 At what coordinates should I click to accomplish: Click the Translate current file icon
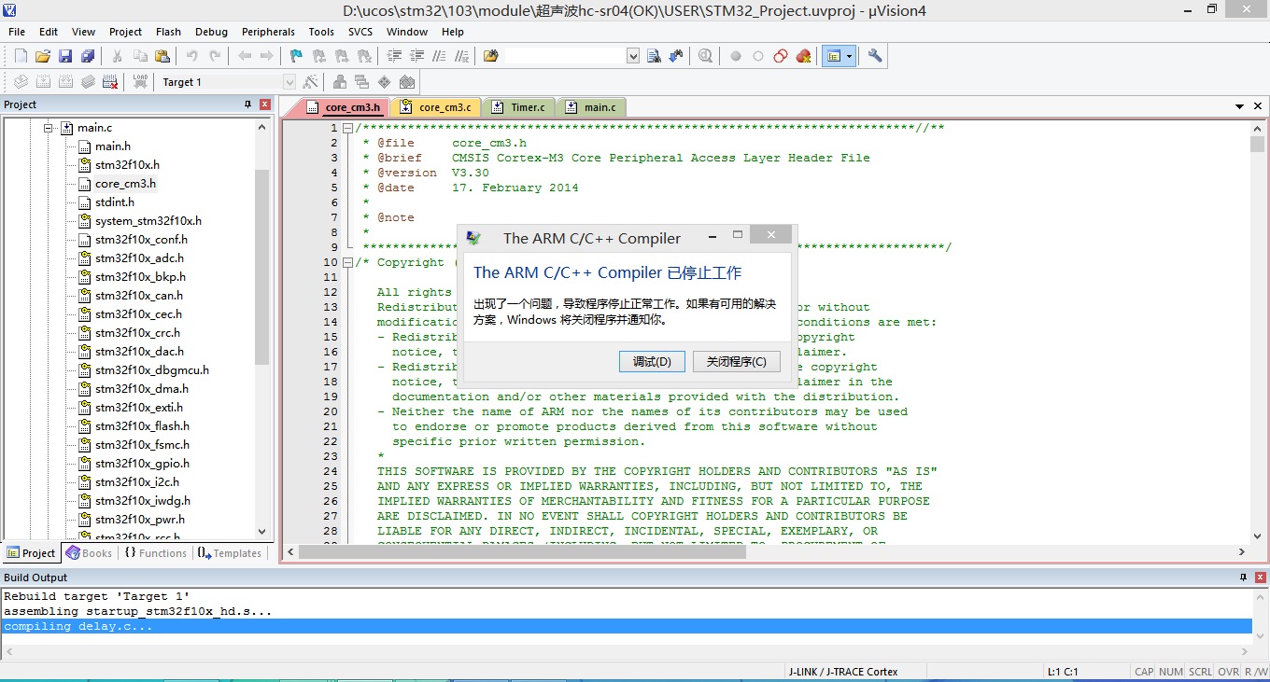[21, 82]
